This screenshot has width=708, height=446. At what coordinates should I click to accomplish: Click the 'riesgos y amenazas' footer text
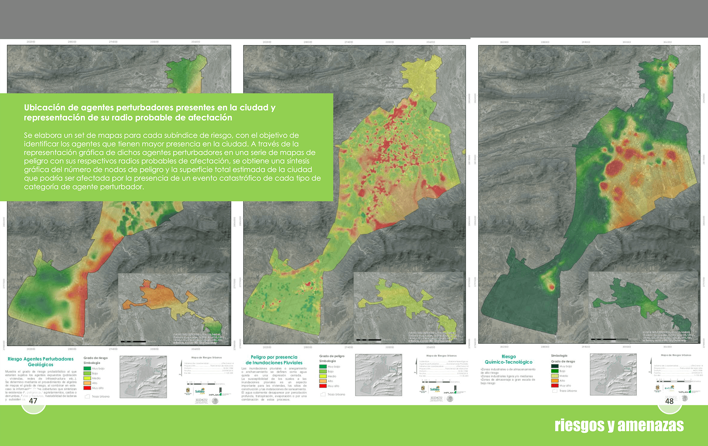pyautogui.click(x=619, y=425)
